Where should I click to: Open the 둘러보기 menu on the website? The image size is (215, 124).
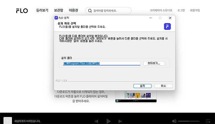(42, 10)
